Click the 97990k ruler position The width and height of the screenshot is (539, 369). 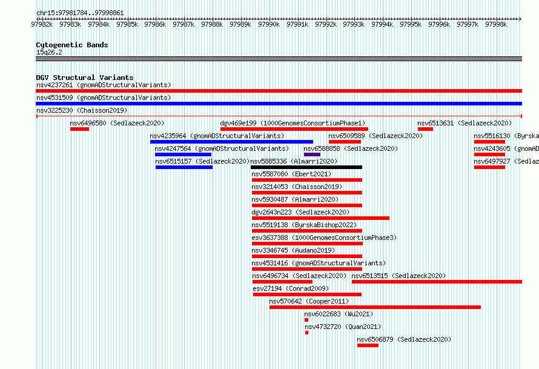click(269, 24)
